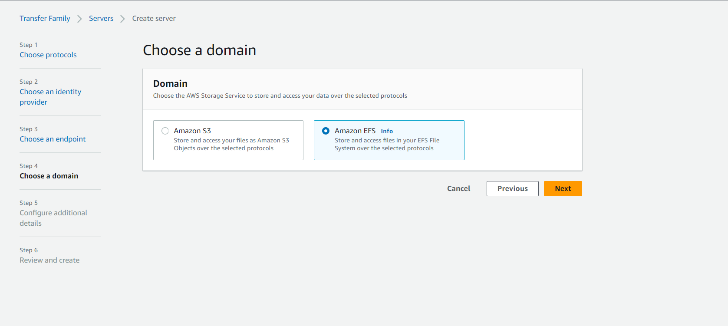The height and width of the screenshot is (326, 728).
Task: Click the Create server breadcrumb text
Action: [154, 18]
